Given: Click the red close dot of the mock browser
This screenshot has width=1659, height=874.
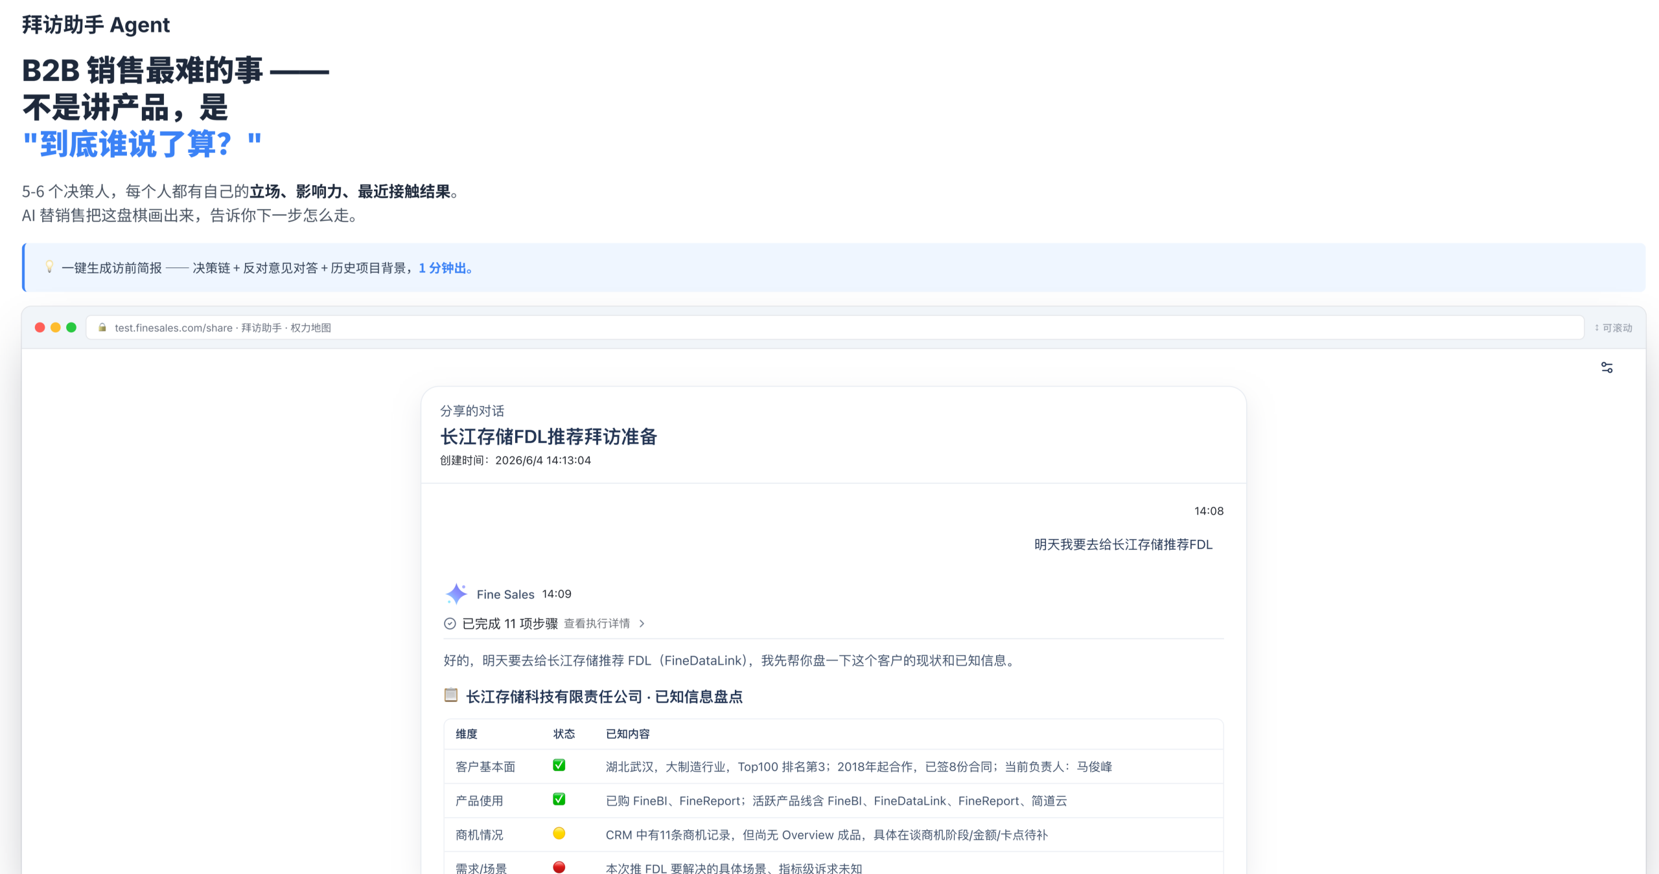Looking at the screenshot, I should pyautogui.click(x=40, y=328).
